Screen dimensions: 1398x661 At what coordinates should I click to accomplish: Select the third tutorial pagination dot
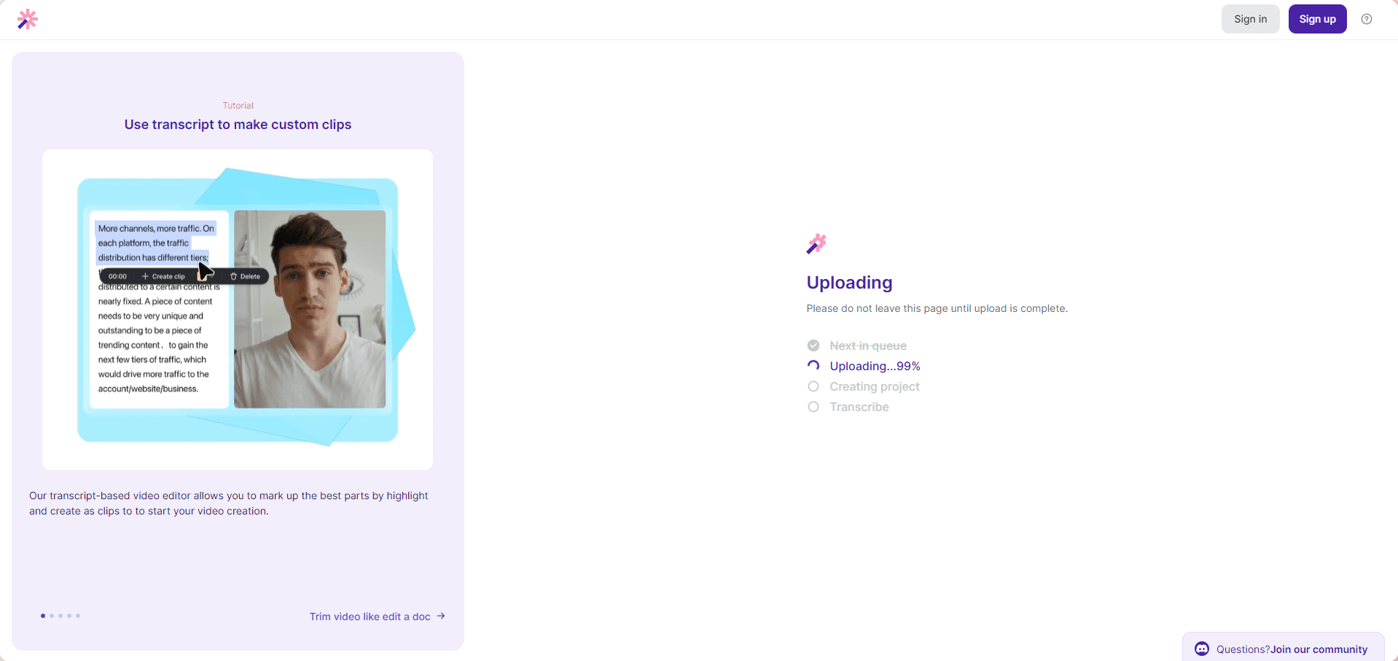click(x=60, y=616)
